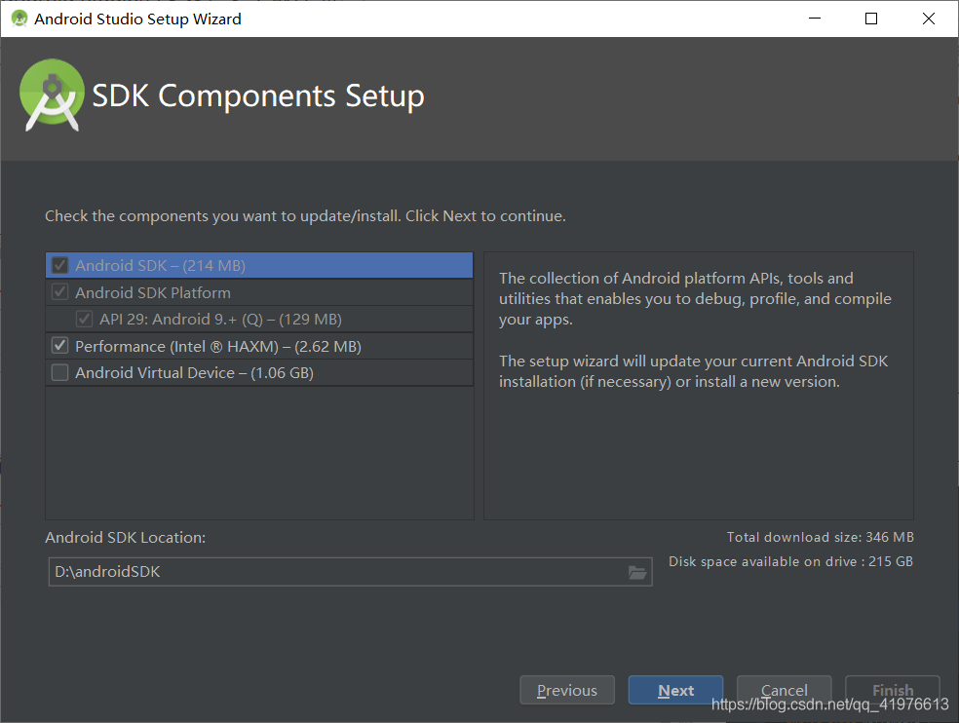Select the API 29 Android 9.+ row
Image resolution: width=959 pixels, height=723 pixels.
pyautogui.click(x=259, y=320)
